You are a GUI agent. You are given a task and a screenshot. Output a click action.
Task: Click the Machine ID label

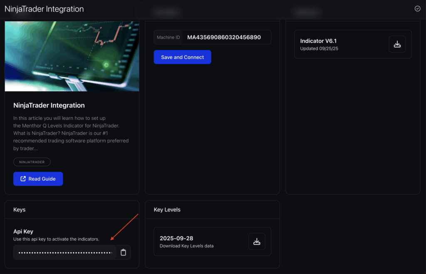168,37
